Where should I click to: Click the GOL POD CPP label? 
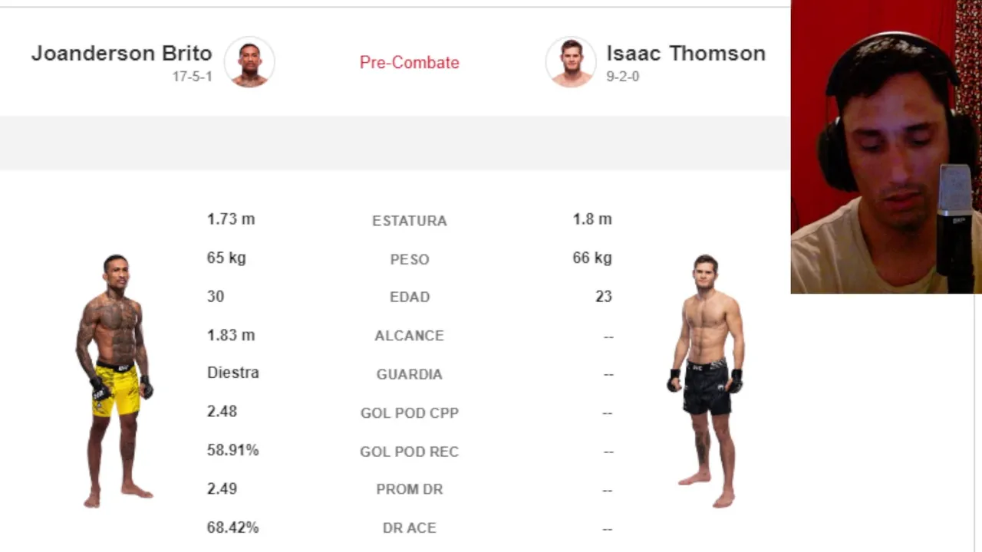(409, 413)
